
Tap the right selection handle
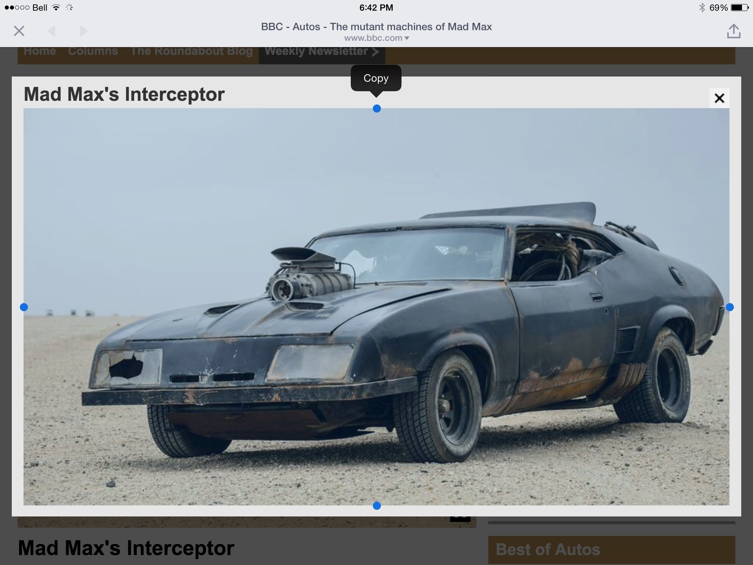(730, 307)
